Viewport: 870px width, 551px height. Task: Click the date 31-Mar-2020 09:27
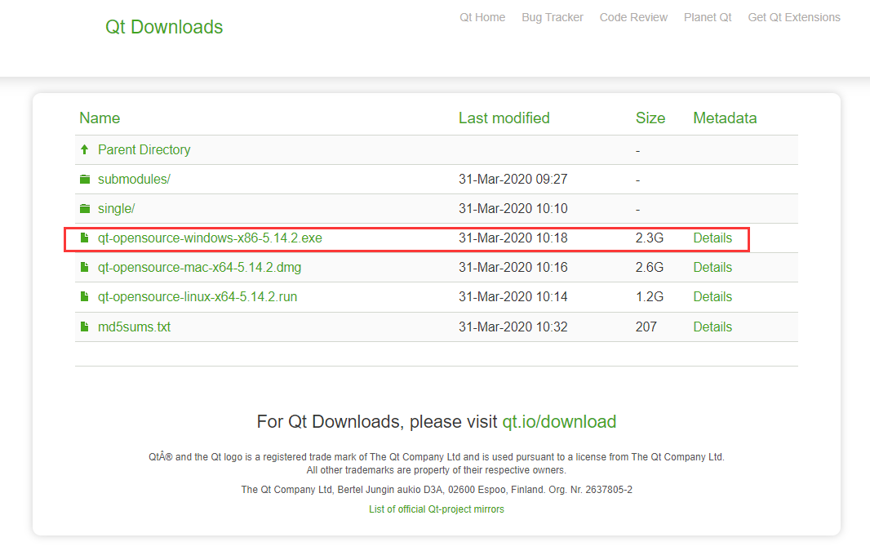513,180
